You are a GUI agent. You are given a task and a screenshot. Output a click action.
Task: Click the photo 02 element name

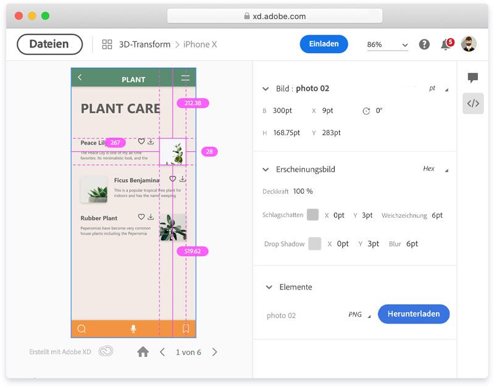tap(281, 315)
